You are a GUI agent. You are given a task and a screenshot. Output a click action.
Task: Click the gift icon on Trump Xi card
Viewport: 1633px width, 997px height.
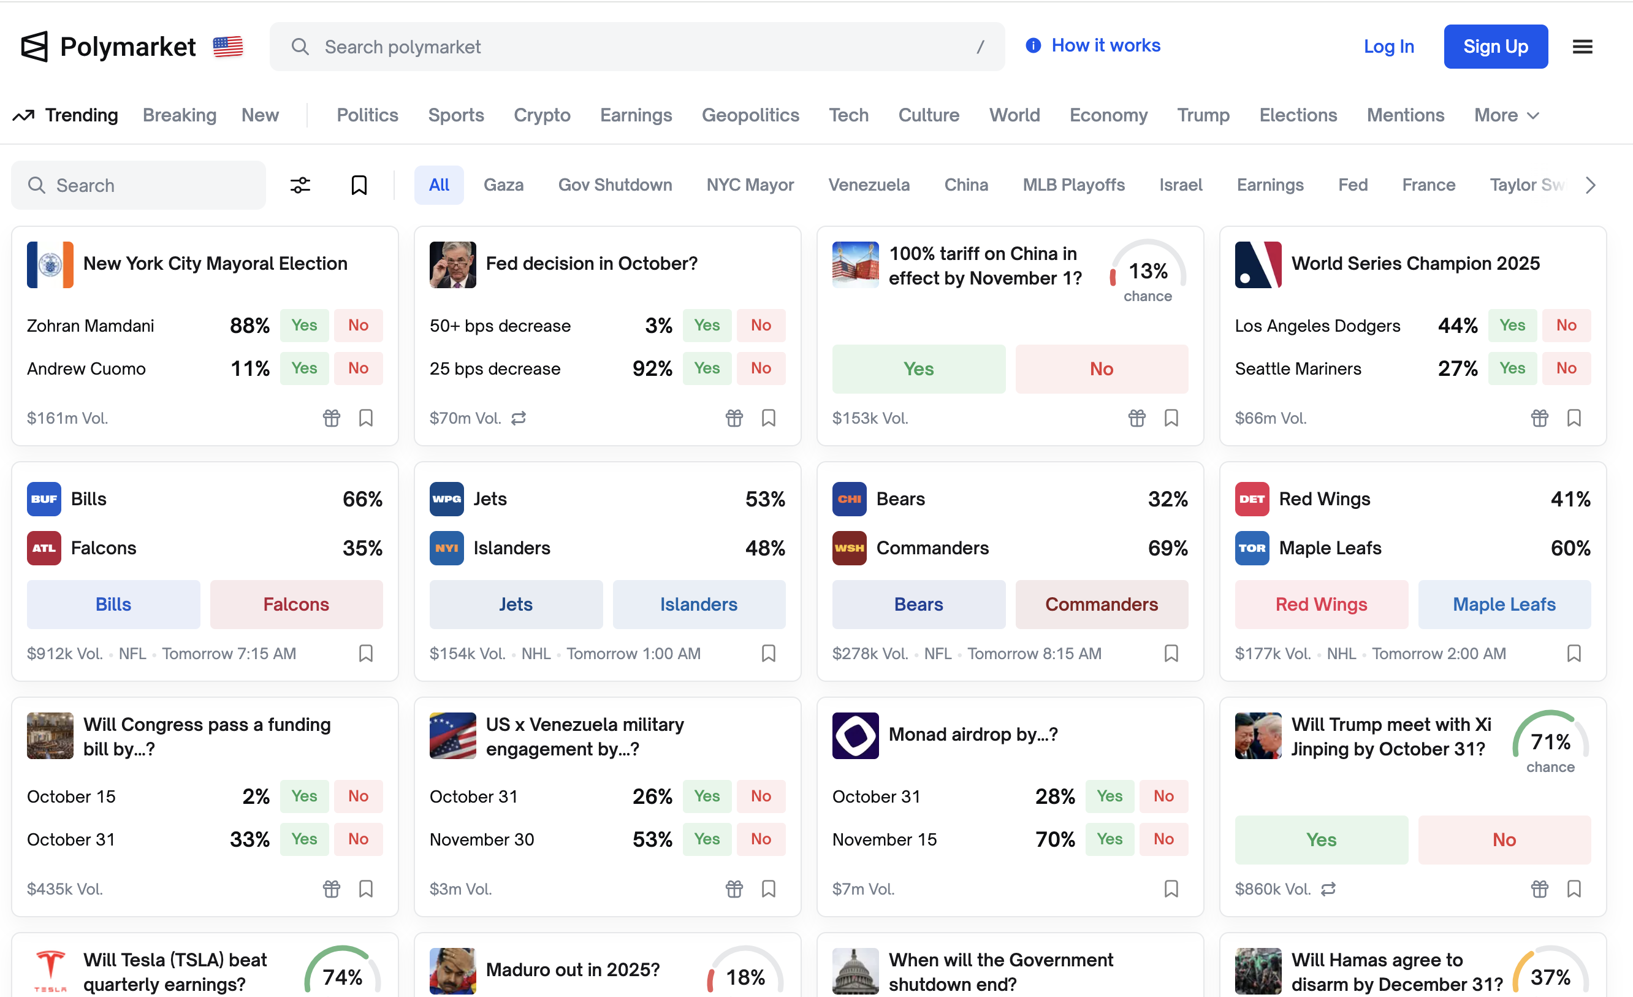pyautogui.click(x=1540, y=889)
